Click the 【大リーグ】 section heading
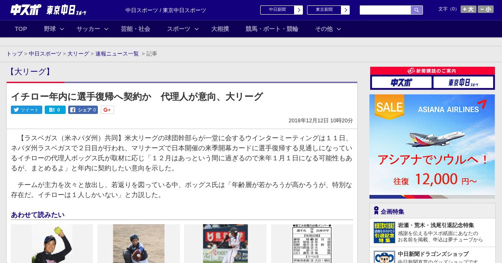502x263 pixels. pyautogui.click(x=30, y=72)
